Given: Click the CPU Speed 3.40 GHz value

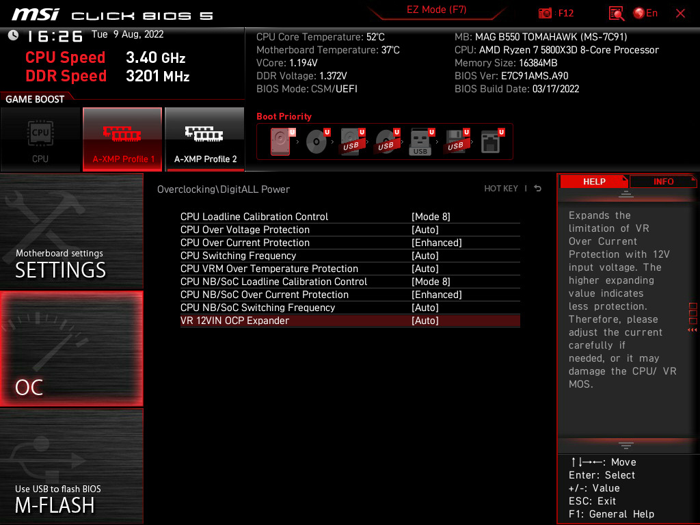Looking at the screenshot, I should coord(155,57).
